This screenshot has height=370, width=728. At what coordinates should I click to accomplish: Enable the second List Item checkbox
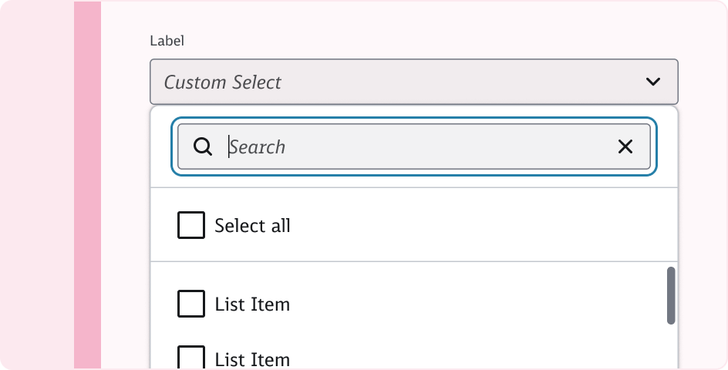click(x=191, y=358)
